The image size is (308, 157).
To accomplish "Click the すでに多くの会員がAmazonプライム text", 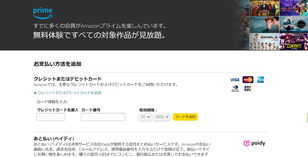I will (100, 26).
